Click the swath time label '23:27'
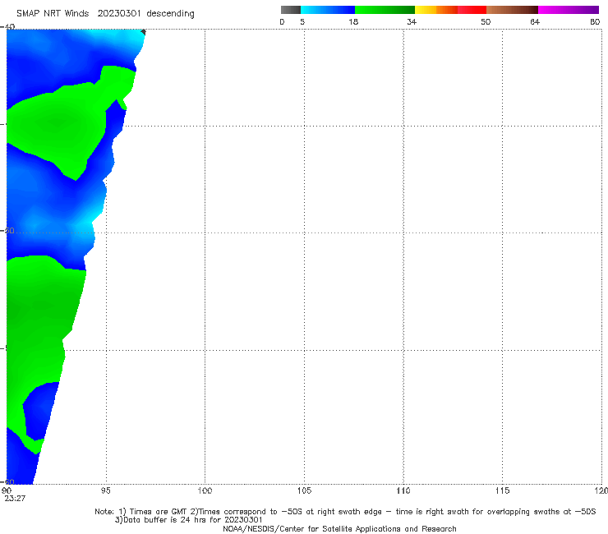 click(x=15, y=499)
